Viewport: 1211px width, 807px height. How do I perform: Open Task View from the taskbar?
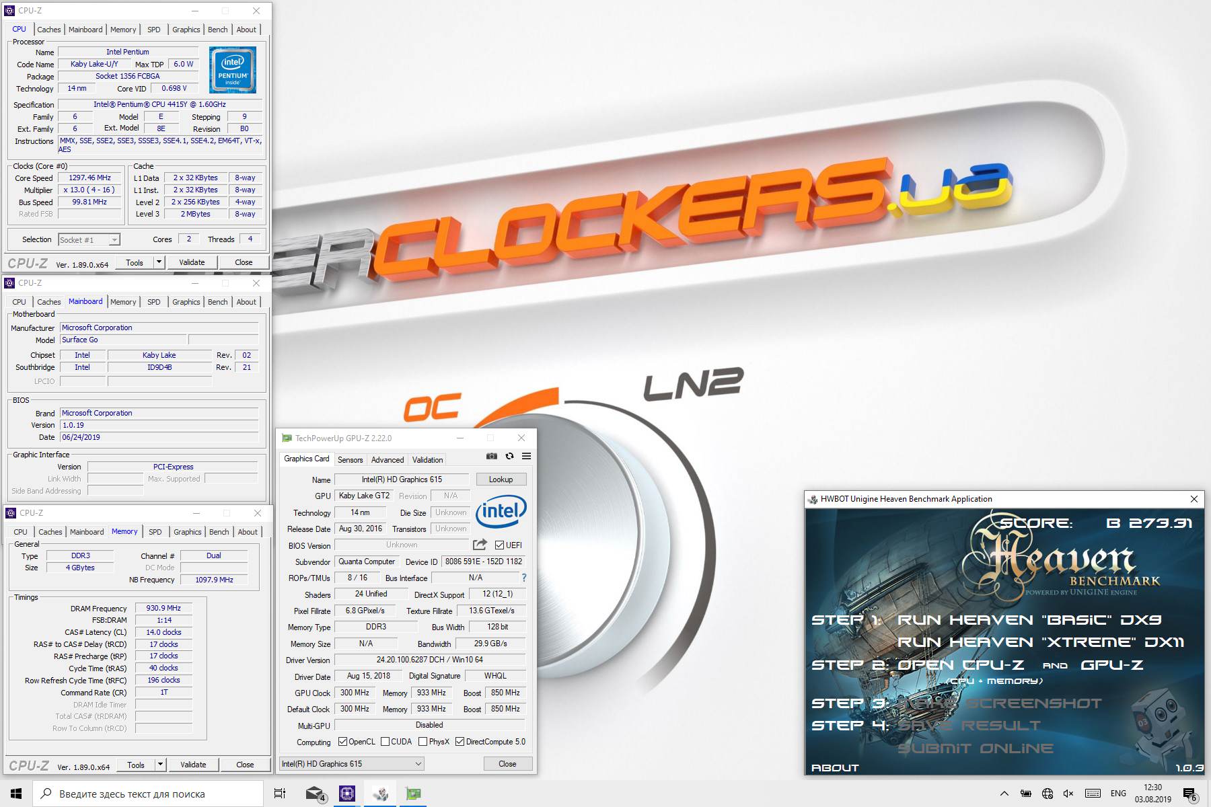[280, 794]
